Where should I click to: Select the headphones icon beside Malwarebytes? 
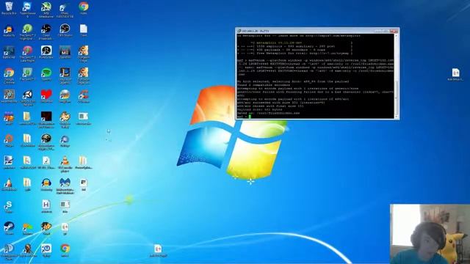[x=46, y=184]
